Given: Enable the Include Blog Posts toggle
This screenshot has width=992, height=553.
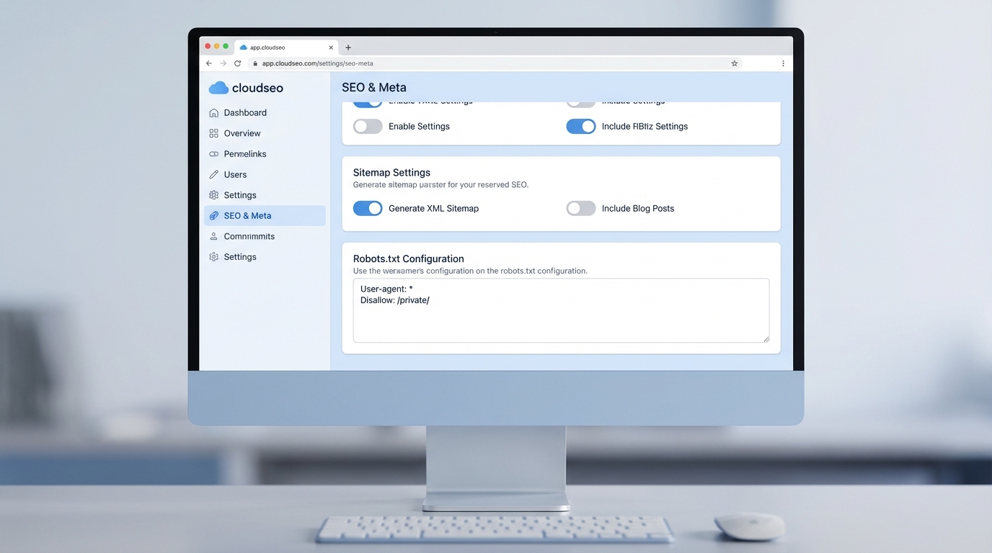Looking at the screenshot, I should coord(581,209).
